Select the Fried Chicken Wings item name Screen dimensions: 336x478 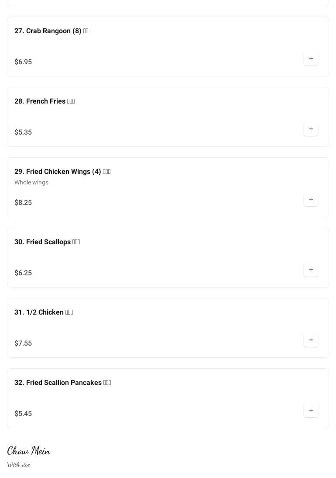click(62, 172)
